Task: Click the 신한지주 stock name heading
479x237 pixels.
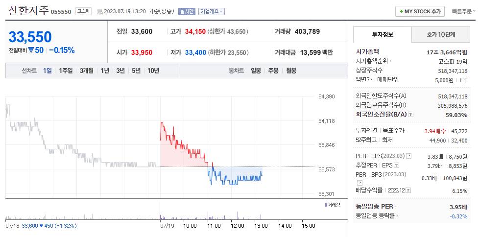Action: point(28,11)
